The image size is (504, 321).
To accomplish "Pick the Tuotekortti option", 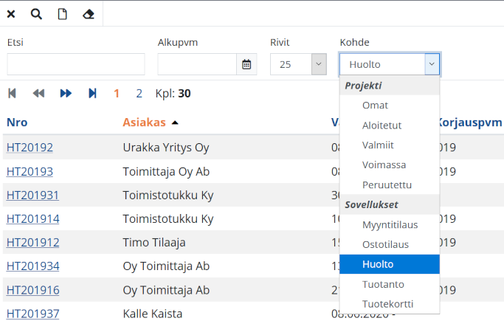I will [x=387, y=304].
